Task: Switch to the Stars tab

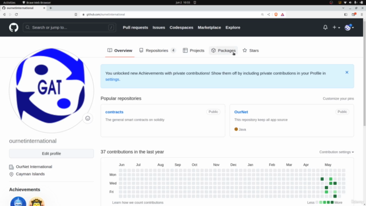Action: pos(250,50)
